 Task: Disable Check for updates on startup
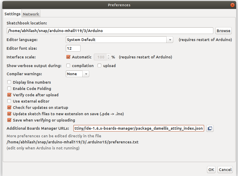[9, 107]
